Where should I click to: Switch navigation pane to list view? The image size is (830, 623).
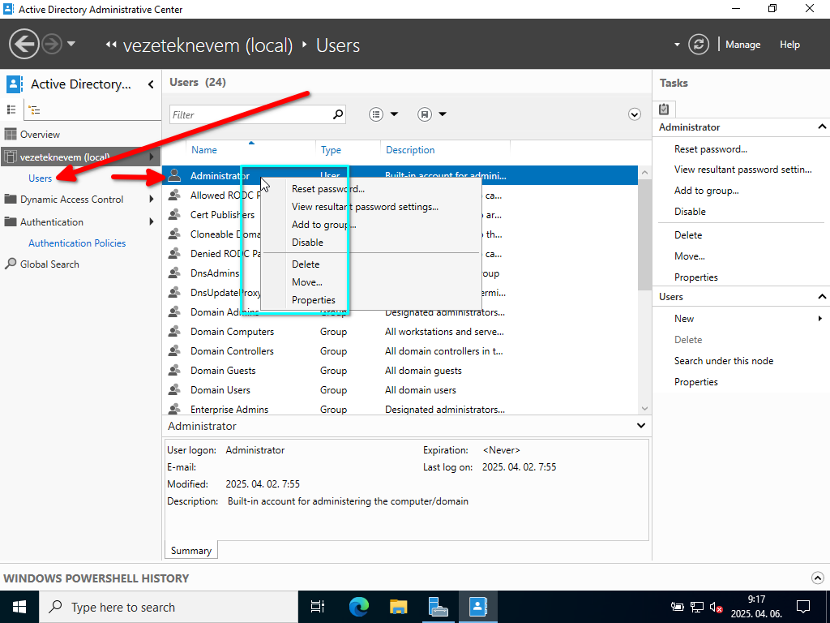click(11, 110)
